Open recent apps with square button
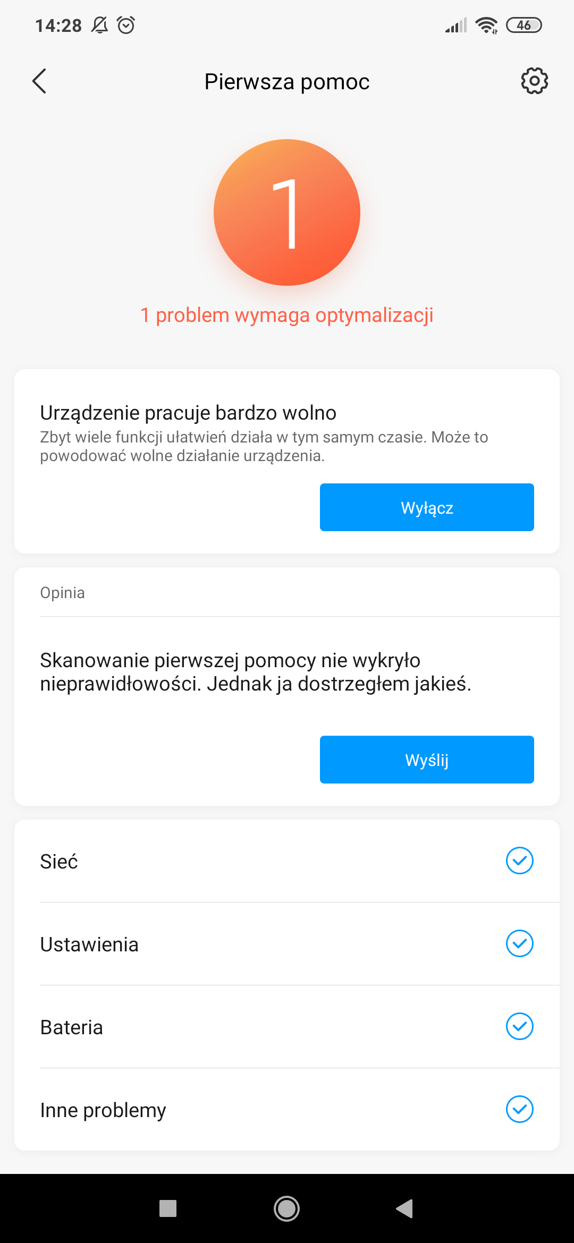The height and width of the screenshot is (1243, 574). (168, 1208)
